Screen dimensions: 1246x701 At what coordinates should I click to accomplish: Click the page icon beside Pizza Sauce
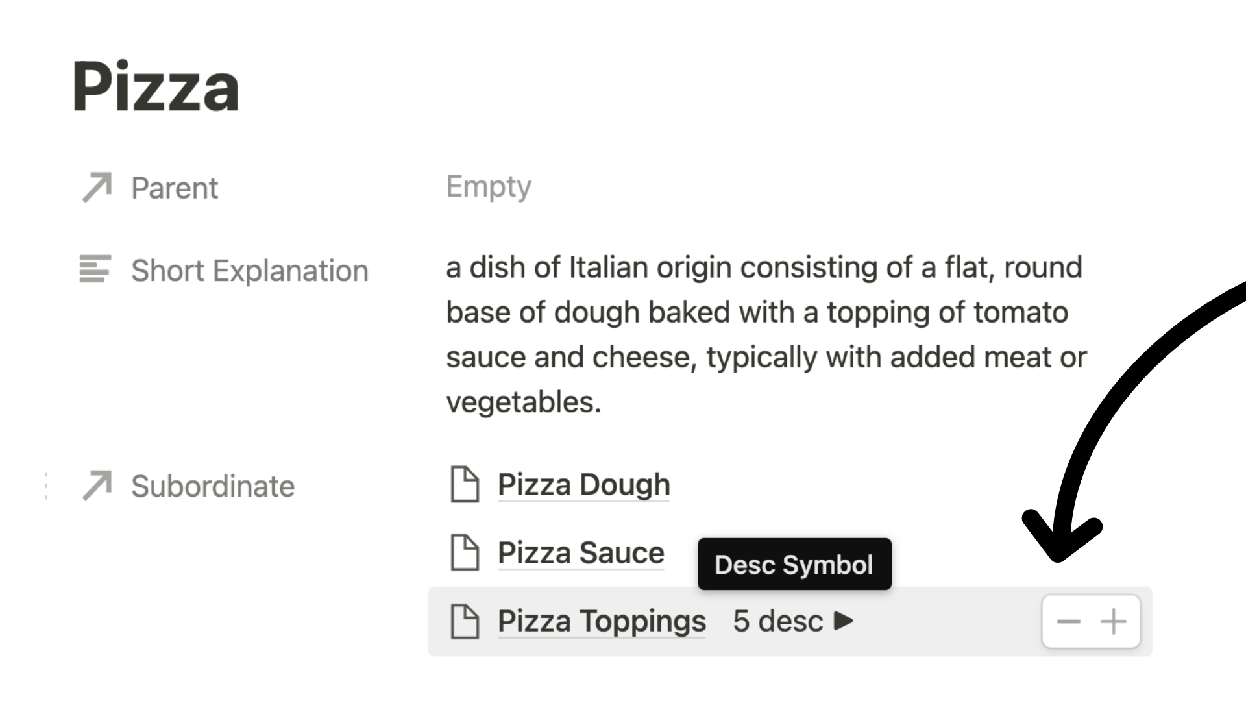pos(465,552)
